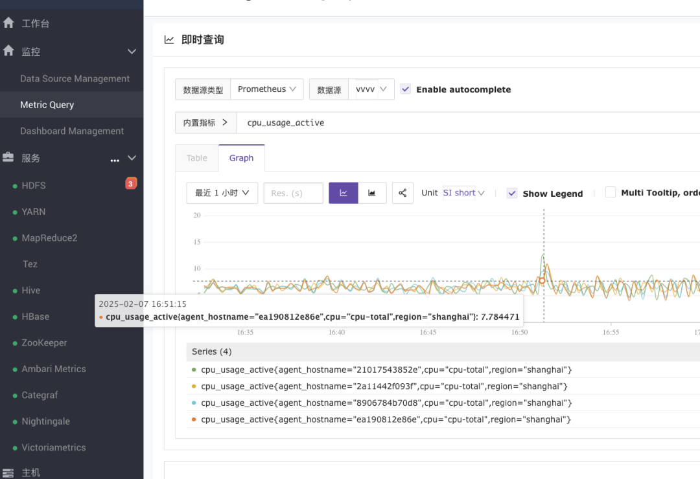Click the orange data point marker on graph
Screen dimensions: 700x479
tap(542, 280)
